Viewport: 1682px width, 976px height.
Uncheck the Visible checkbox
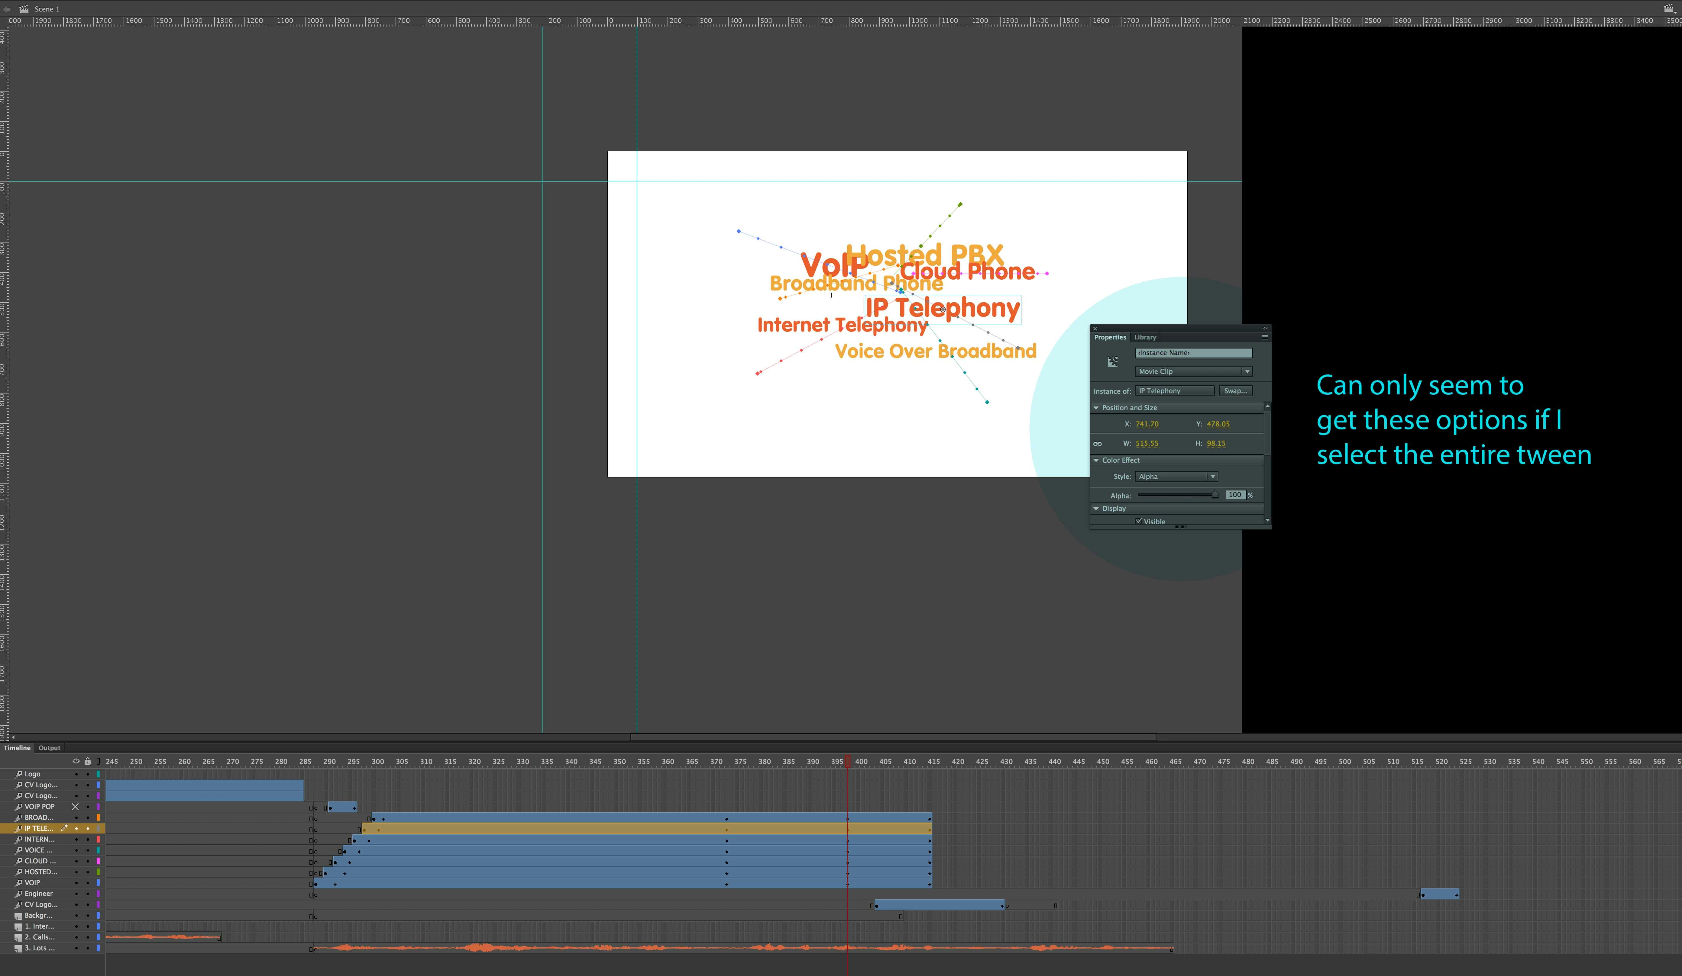(x=1139, y=521)
